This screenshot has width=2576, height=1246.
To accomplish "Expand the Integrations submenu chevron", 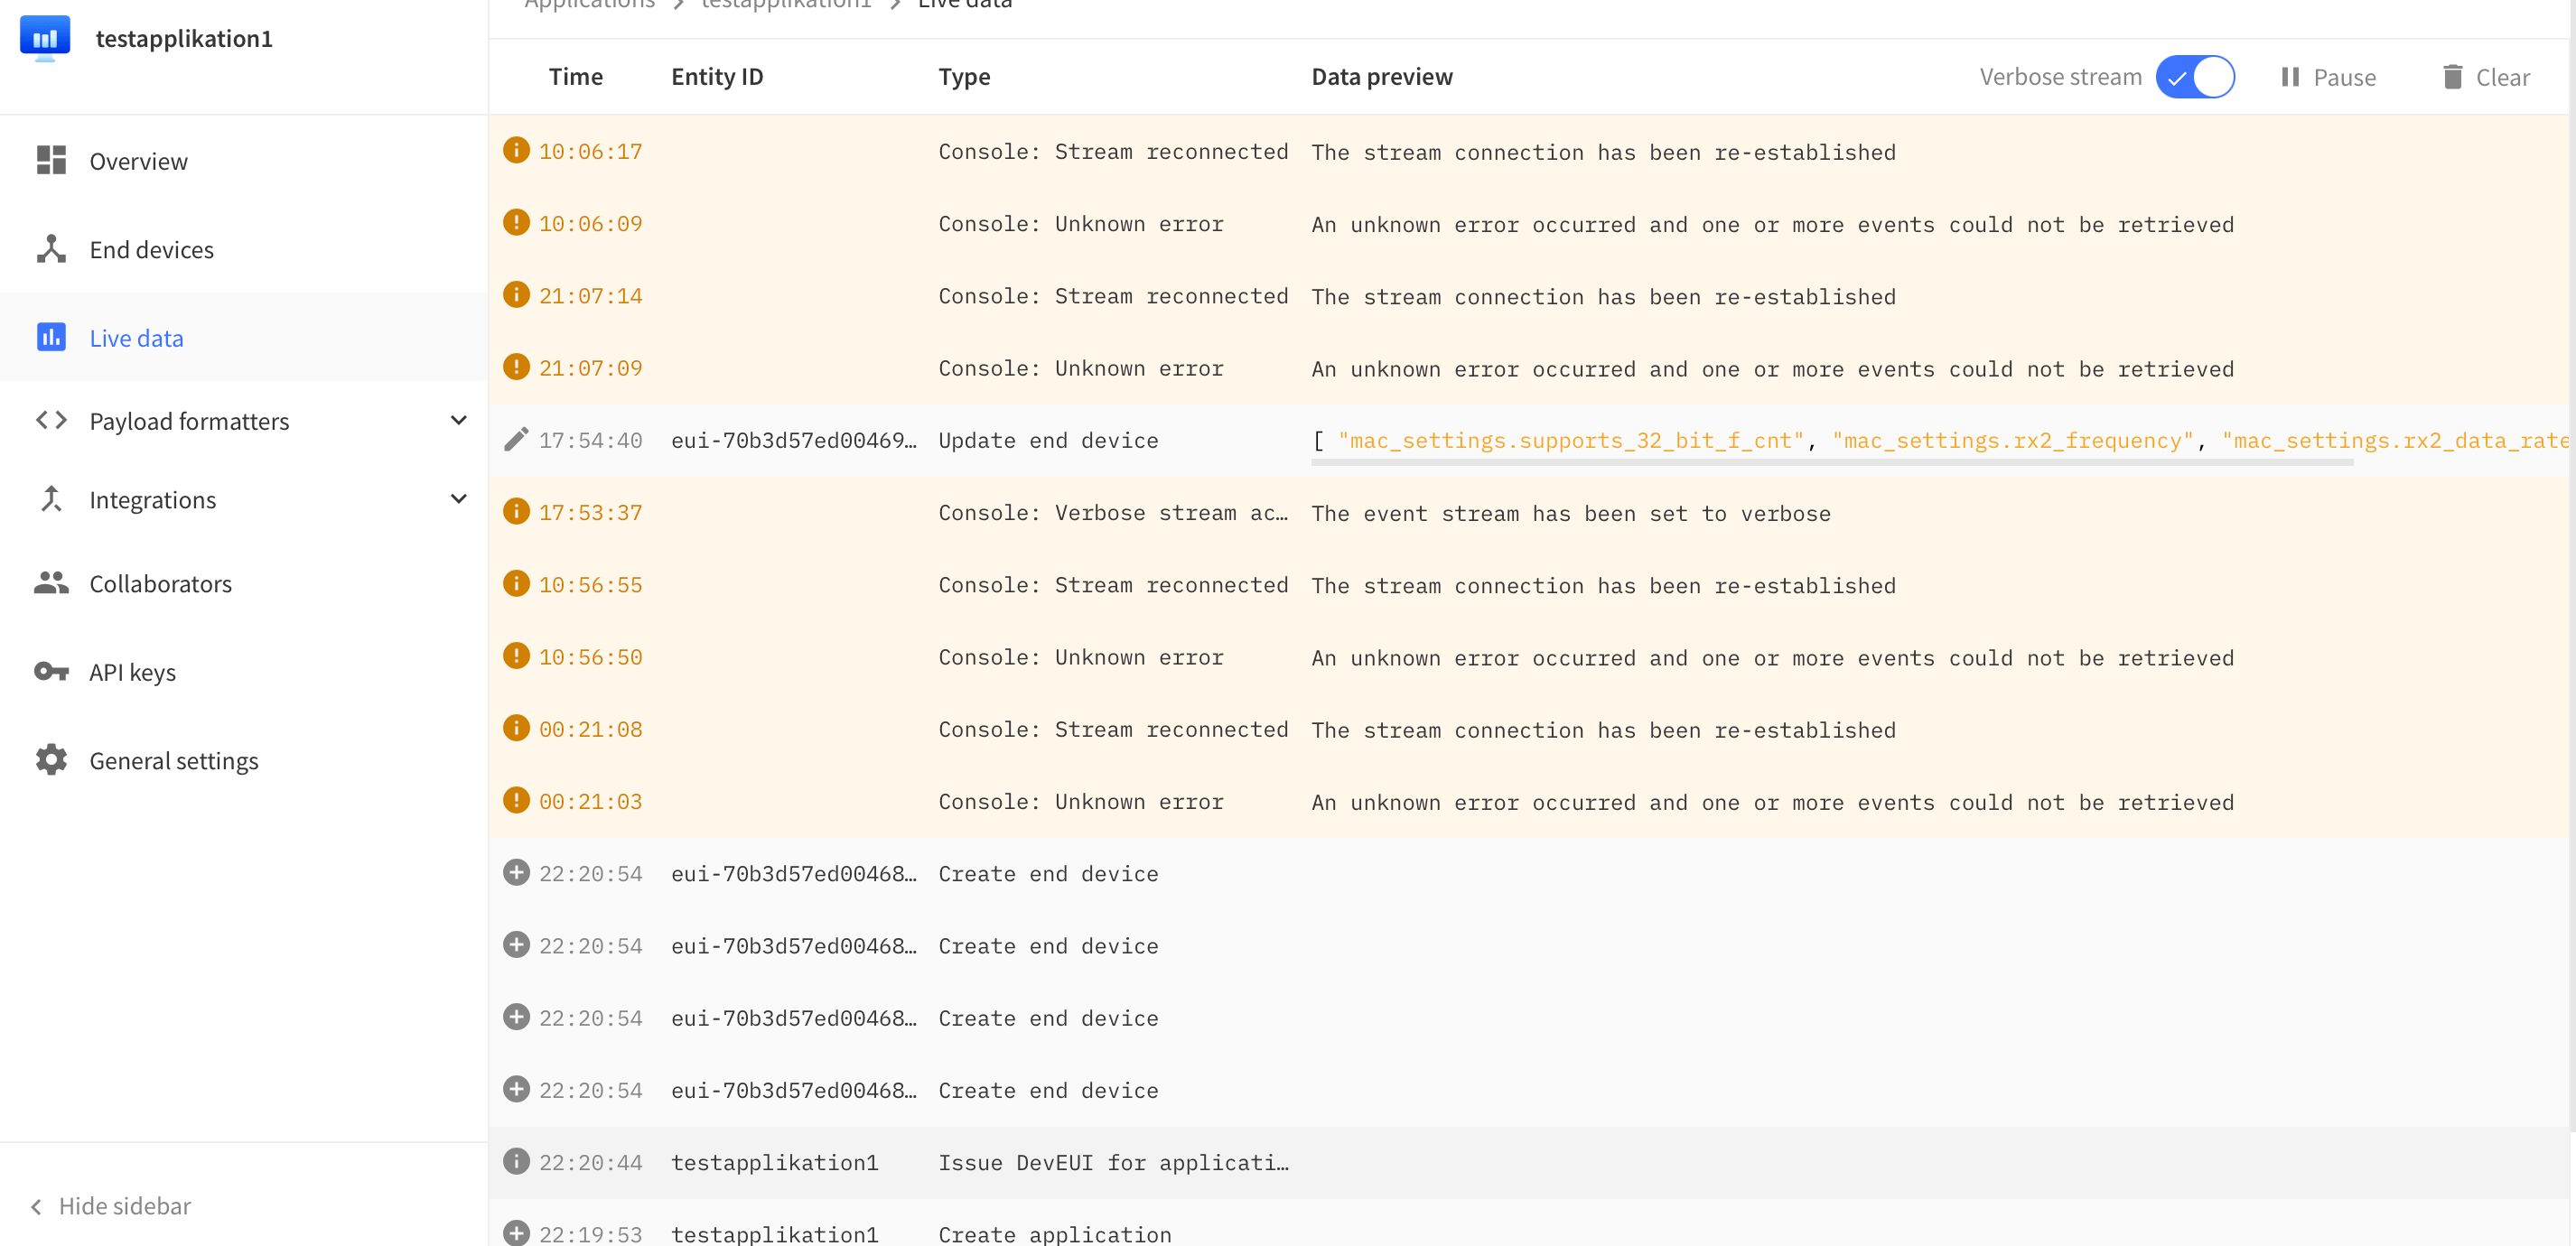I will click(x=458, y=499).
